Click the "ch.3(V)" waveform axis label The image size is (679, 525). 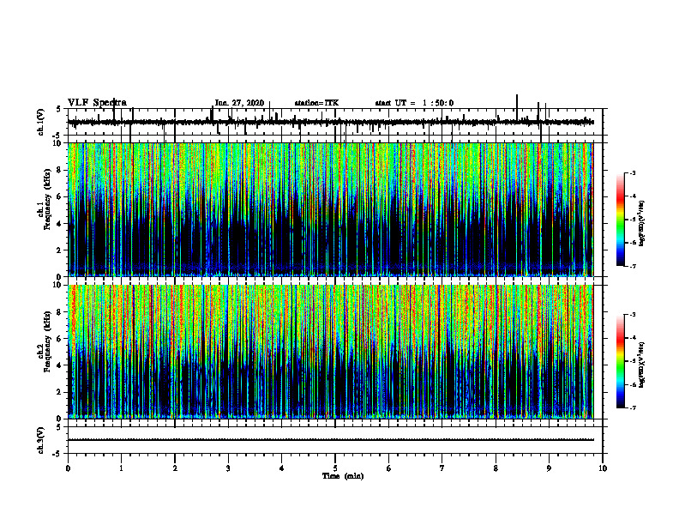point(41,440)
